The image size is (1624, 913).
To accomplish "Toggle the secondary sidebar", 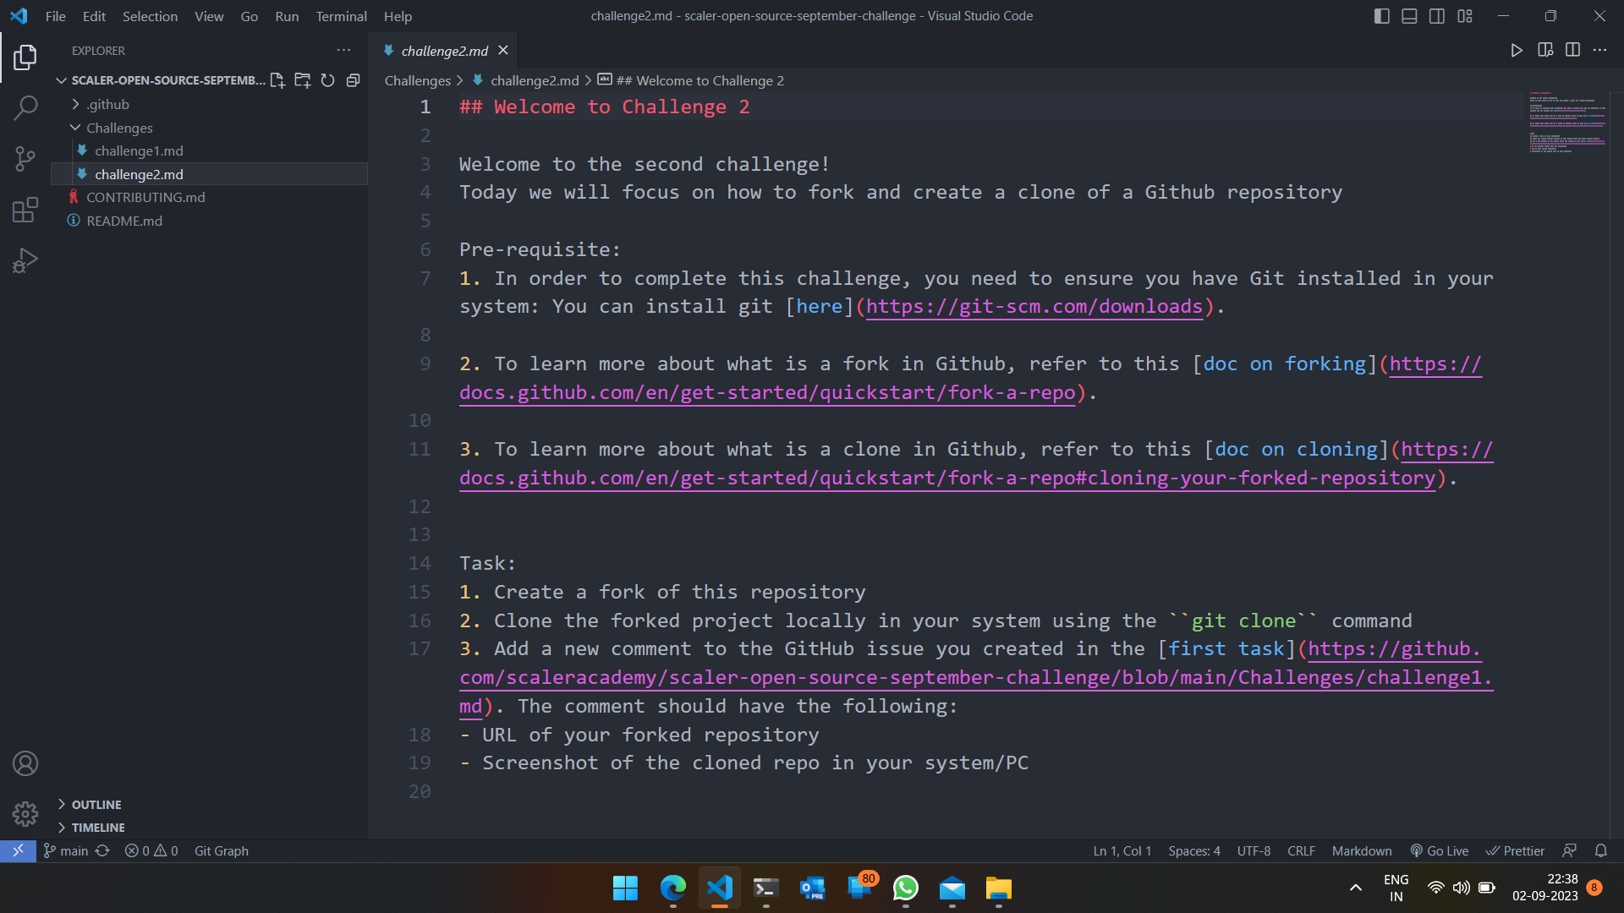I will click(1437, 15).
